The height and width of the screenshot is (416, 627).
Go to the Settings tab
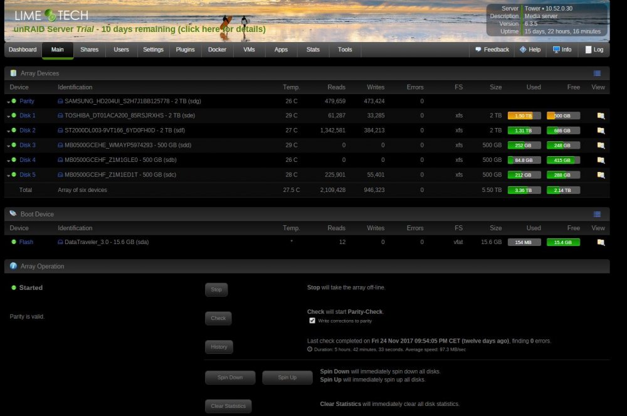pos(153,50)
